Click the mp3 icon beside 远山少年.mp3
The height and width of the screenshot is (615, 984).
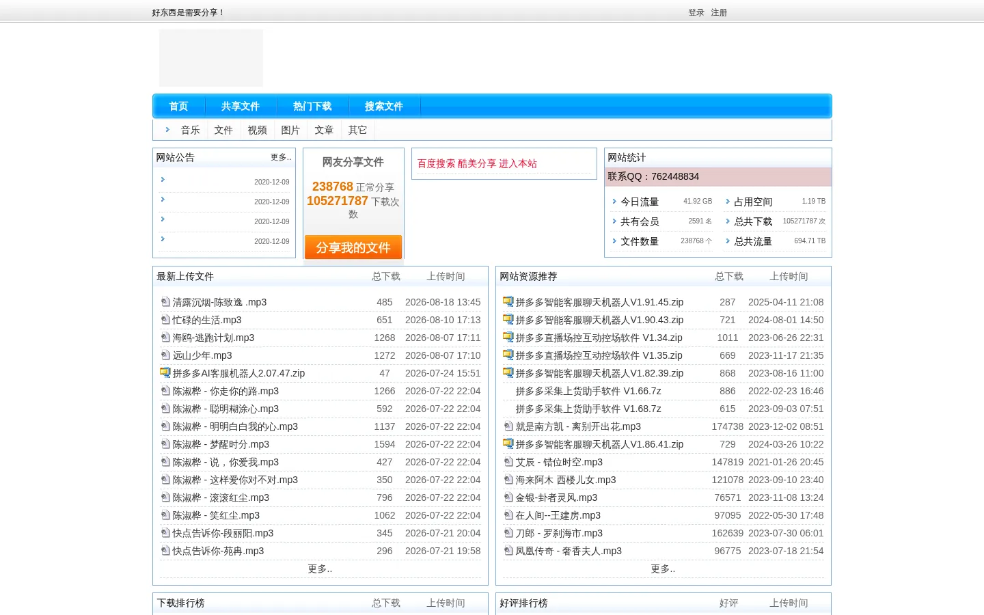click(165, 355)
